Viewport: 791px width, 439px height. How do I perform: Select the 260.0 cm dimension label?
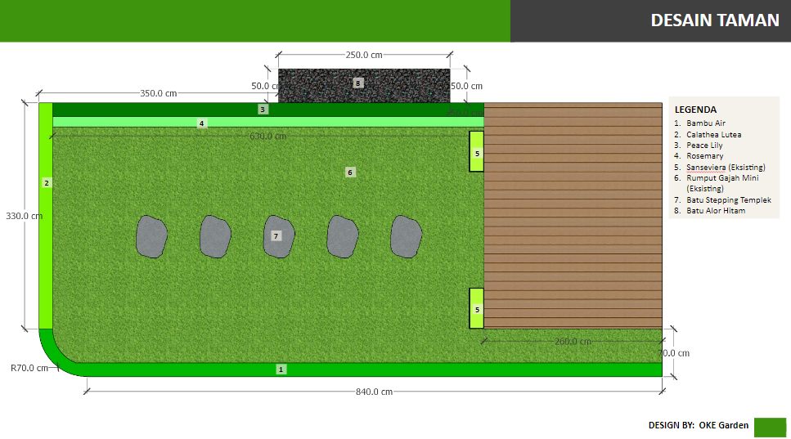[x=573, y=341]
